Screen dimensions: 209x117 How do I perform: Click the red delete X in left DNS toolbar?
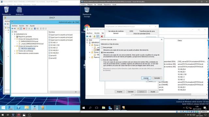click(24, 29)
